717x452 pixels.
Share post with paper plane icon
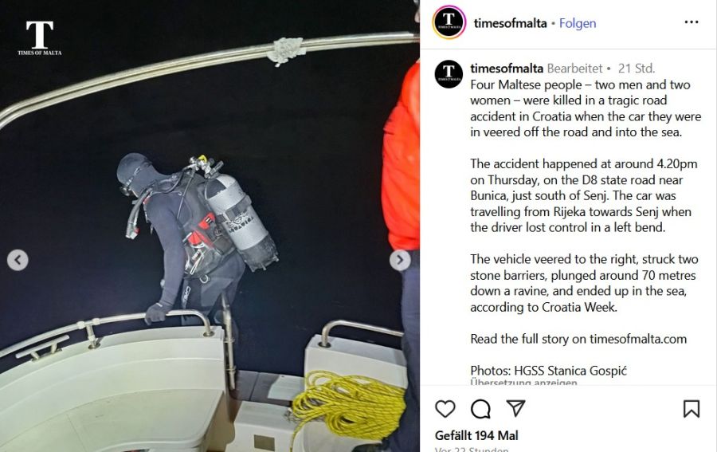515,408
